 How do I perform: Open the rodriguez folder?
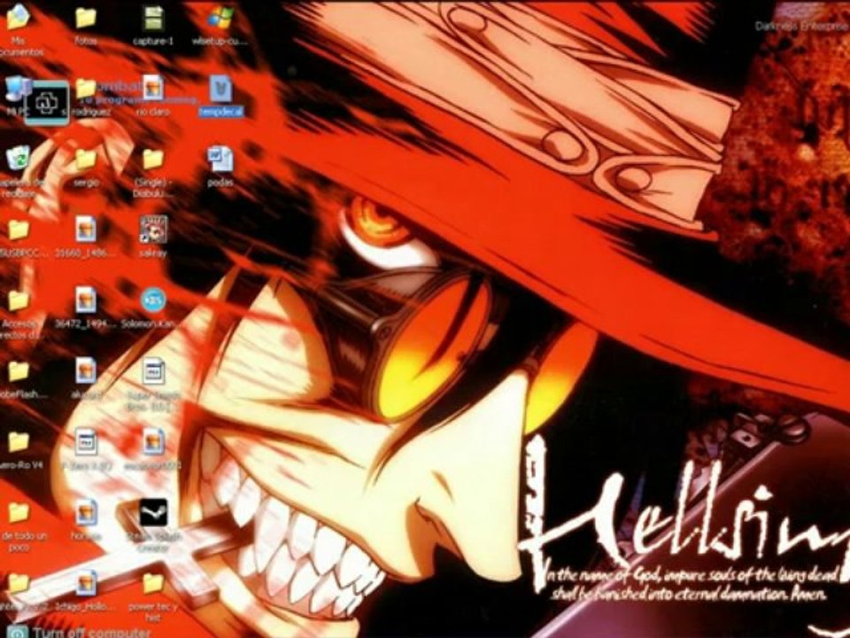pos(85,89)
